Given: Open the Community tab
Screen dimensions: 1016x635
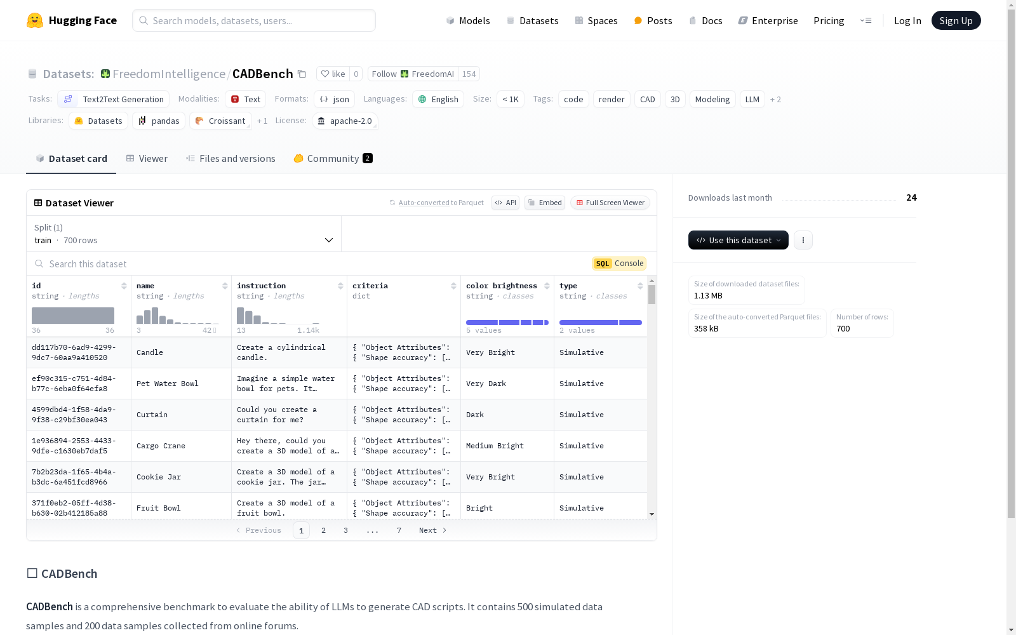Looking at the screenshot, I should (333, 159).
